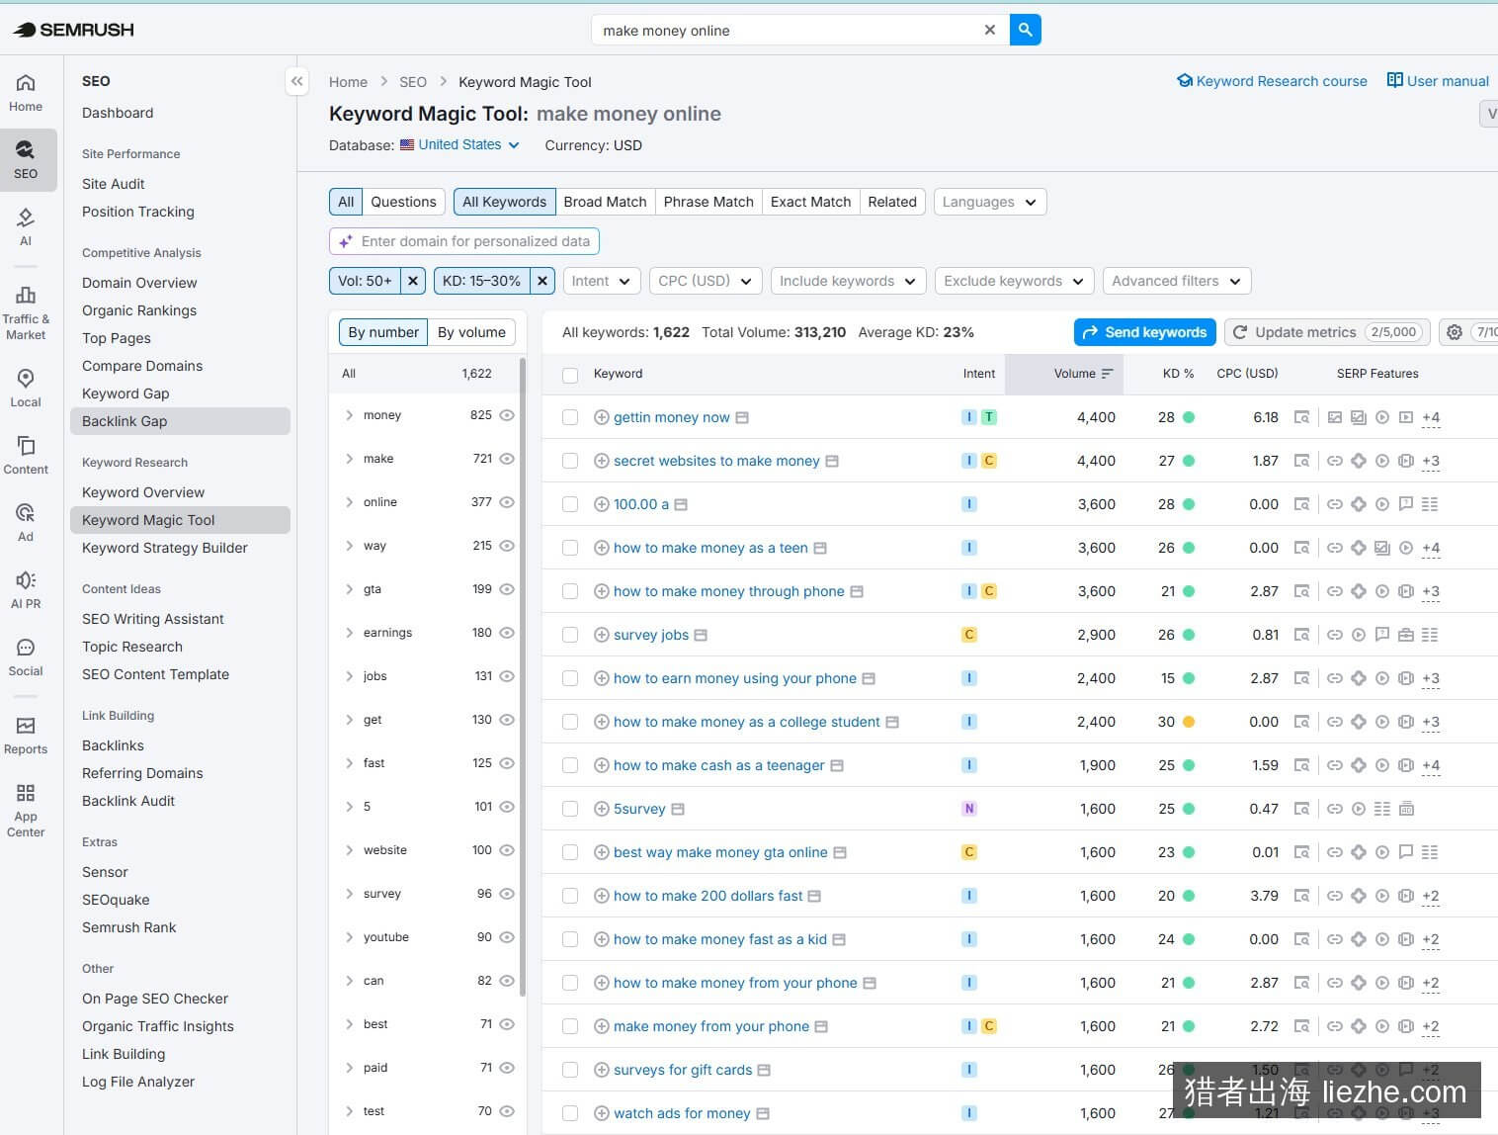This screenshot has width=1498, height=1135.
Task: Open '+4' SERP features for 'gettin money now'
Action: point(1431,417)
